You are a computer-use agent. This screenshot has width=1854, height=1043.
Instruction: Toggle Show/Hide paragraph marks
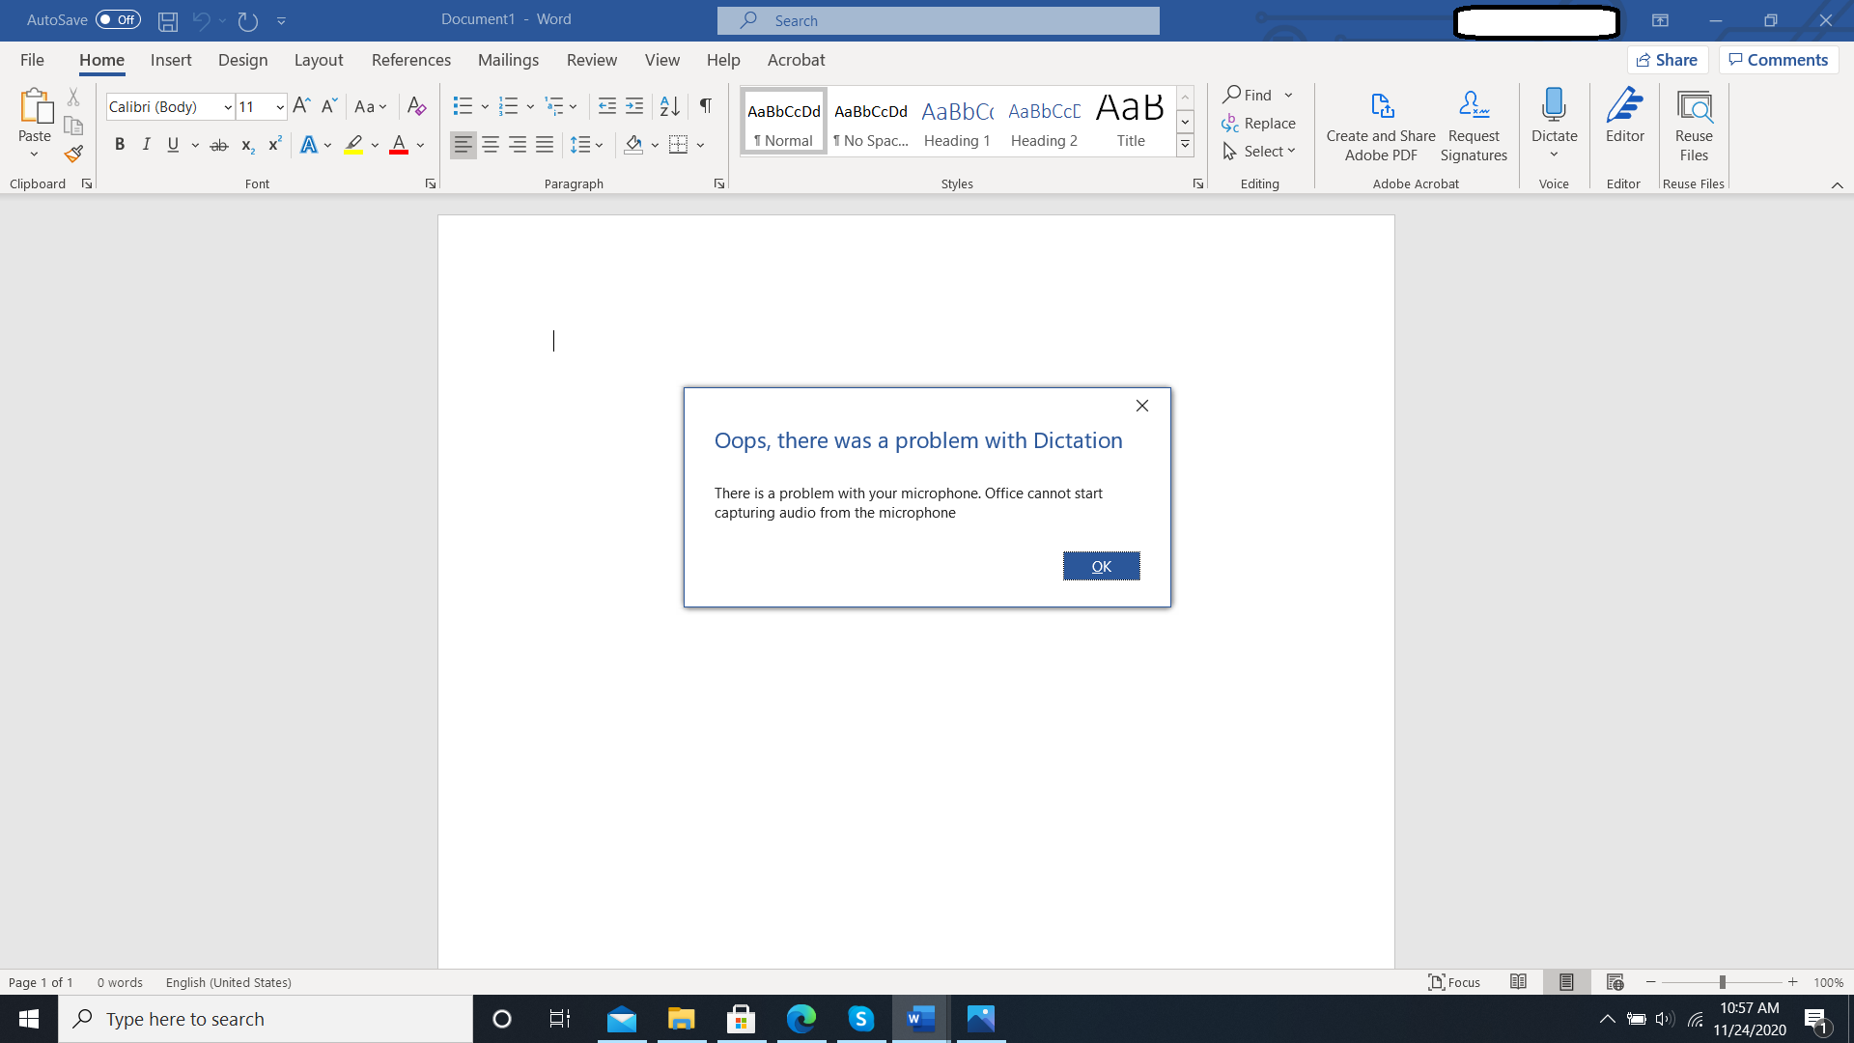click(706, 106)
